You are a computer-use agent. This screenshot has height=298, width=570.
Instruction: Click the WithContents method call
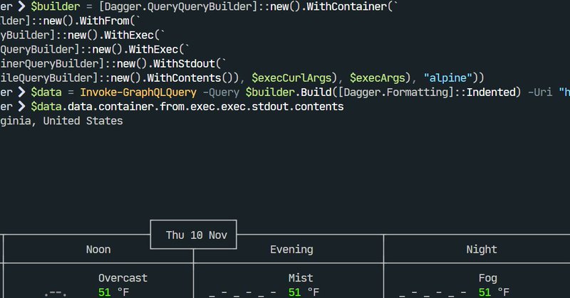pos(184,78)
